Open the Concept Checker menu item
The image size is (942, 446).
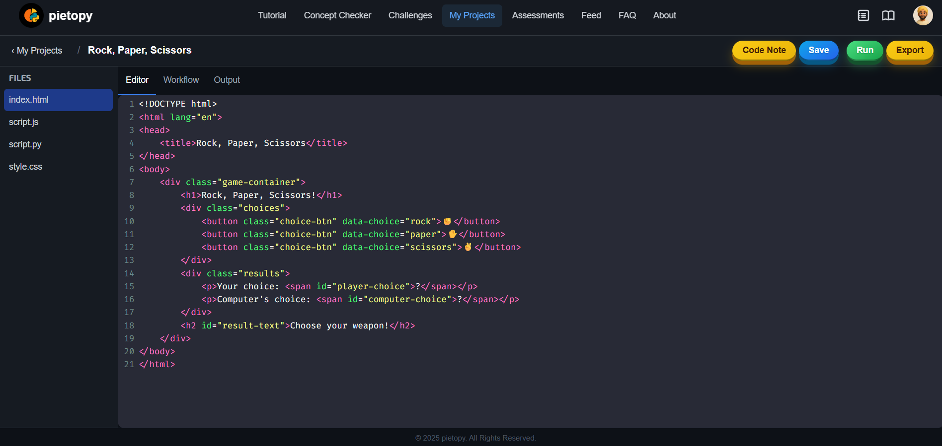coord(337,15)
